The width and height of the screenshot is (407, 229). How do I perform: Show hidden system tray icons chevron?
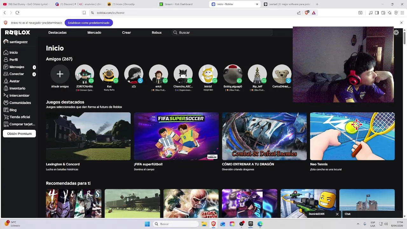coord(358,224)
